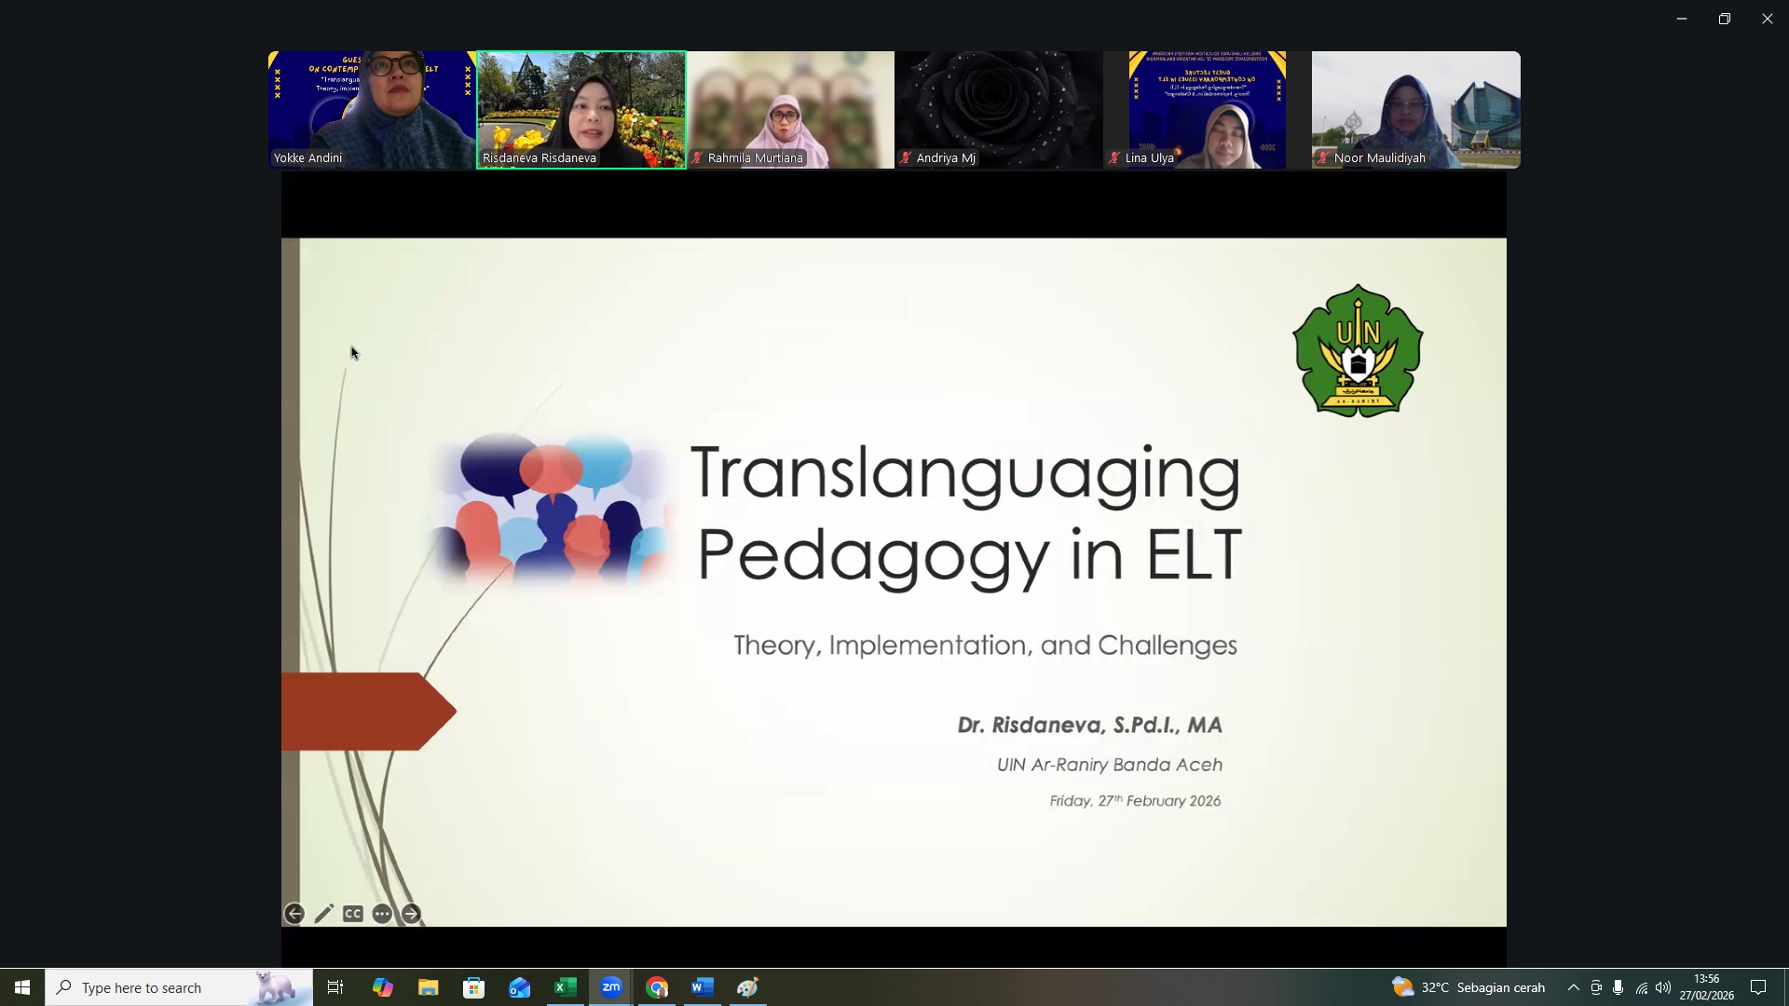Open slideshow more options (three dots)
This screenshot has height=1006, width=1789.
click(382, 914)
